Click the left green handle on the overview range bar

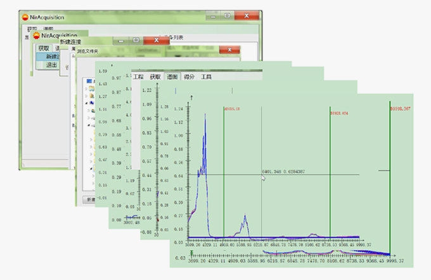[x=191, y=253]
